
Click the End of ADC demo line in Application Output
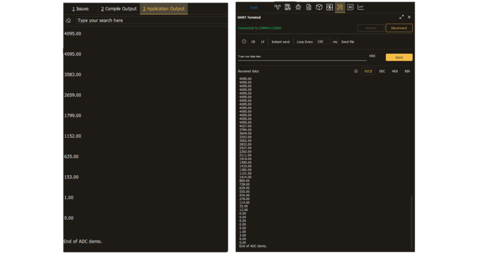(83, 242)
